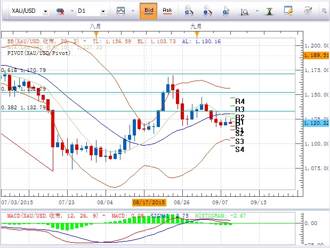Click the green indicator tool icon

[x=270, y=11]
